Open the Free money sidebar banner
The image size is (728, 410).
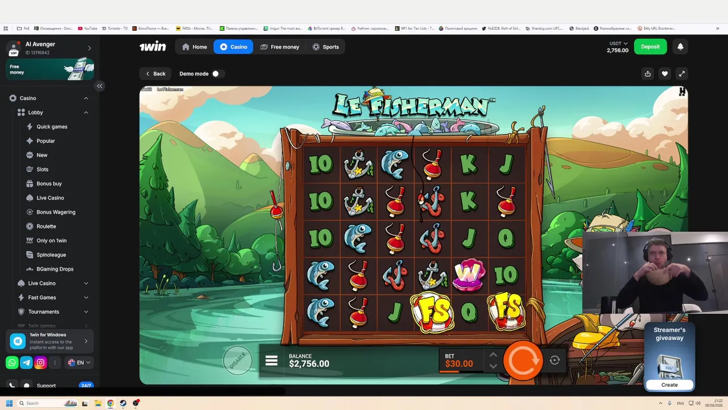pos(49,69)
